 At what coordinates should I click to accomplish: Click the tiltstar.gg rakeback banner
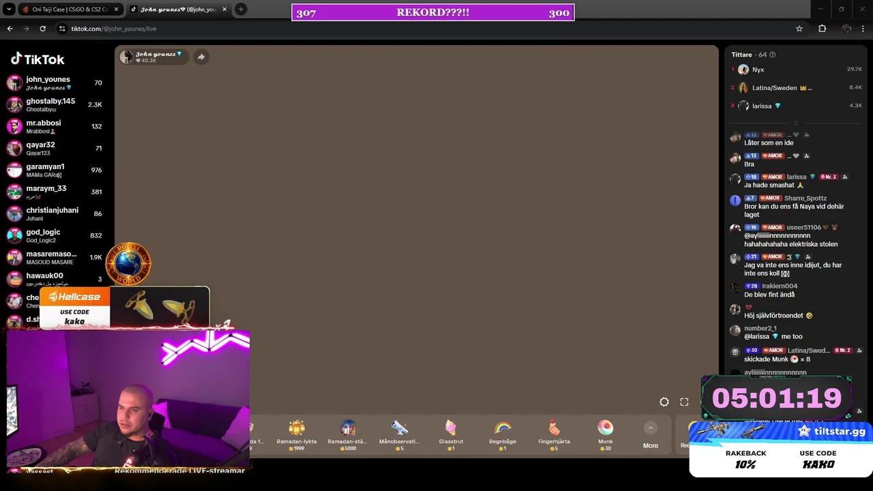pos(781,448)
